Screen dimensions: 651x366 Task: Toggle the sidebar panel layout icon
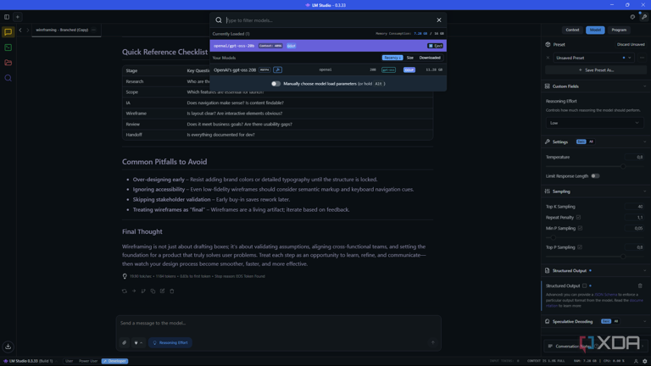pyautogui.click(x=7, y=17)
